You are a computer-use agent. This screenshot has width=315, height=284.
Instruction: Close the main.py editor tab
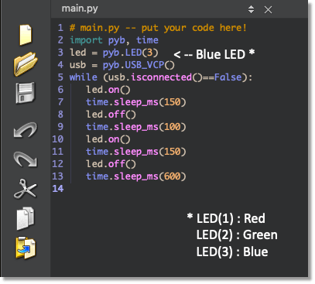point(268,10)
